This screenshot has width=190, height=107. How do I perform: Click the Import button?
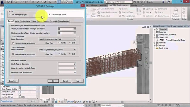12,81
